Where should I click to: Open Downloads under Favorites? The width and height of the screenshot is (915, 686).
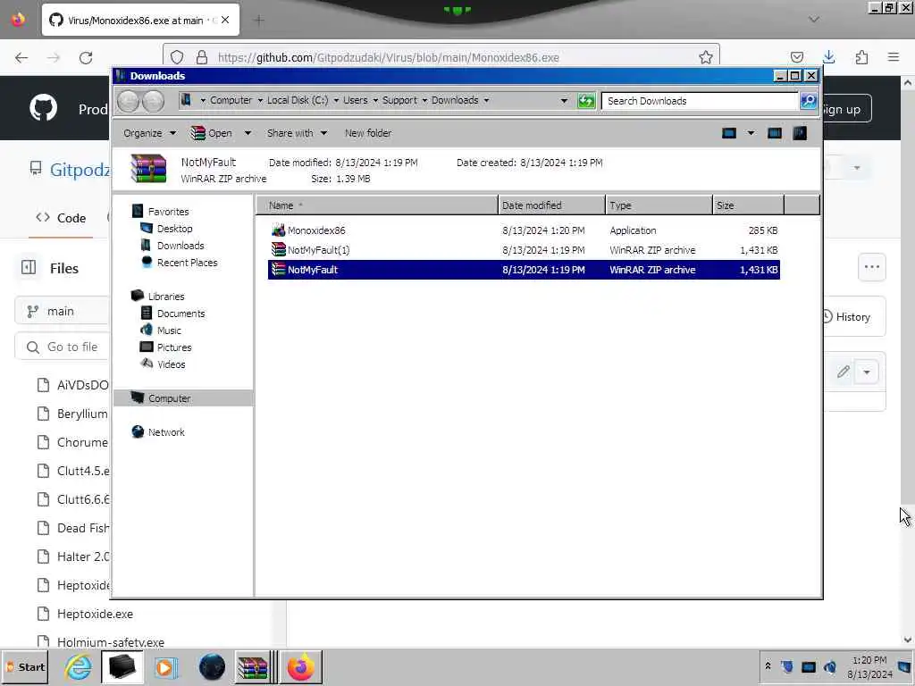tap(180, 246)
